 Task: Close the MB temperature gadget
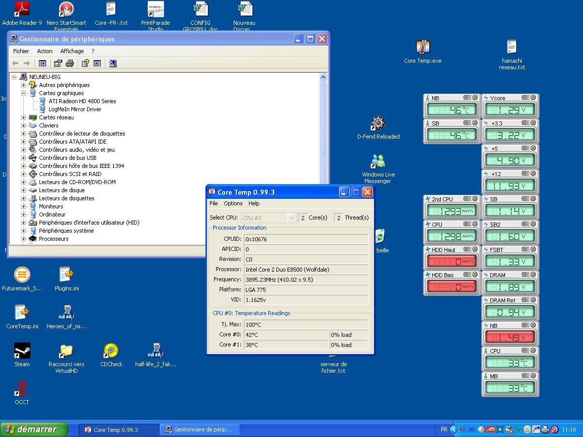click(533, 375)
